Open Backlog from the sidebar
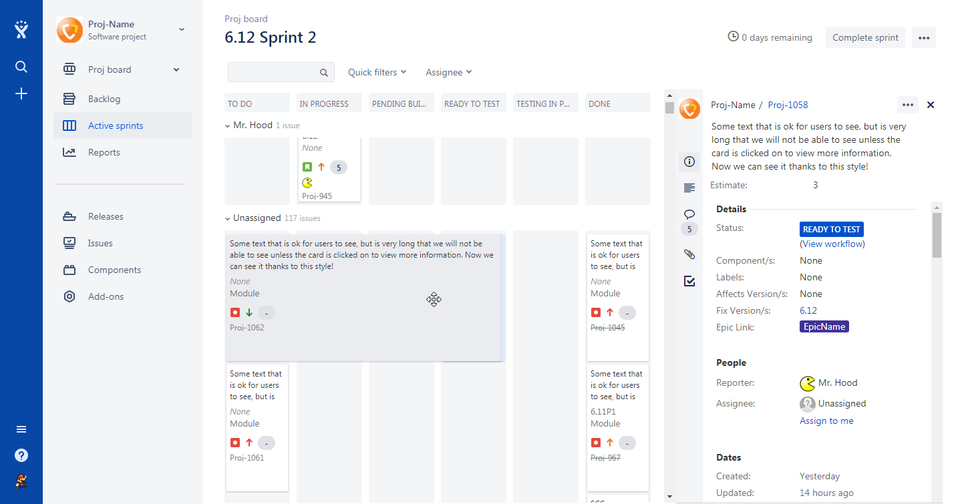This screenshot has height=504, width=964. coord(104,98)
